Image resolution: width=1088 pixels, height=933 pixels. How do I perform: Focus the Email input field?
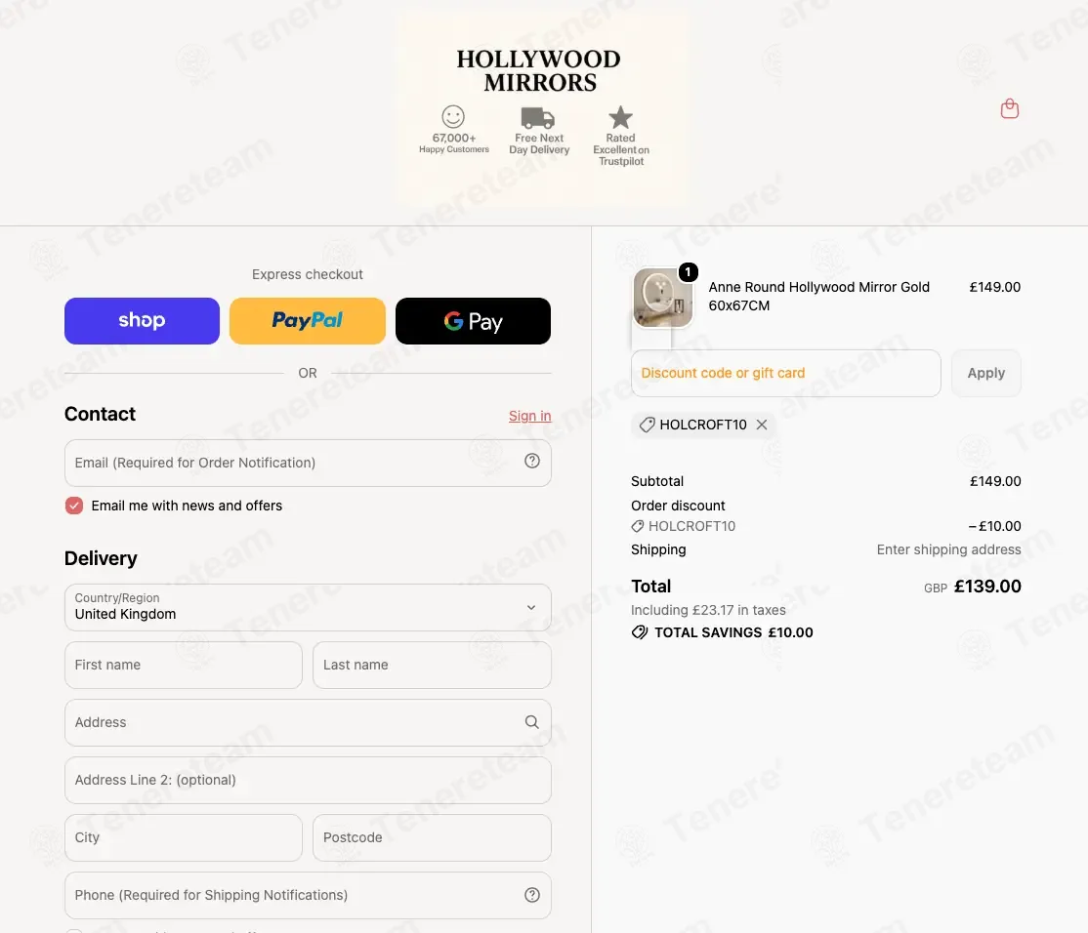pos(308,463)
